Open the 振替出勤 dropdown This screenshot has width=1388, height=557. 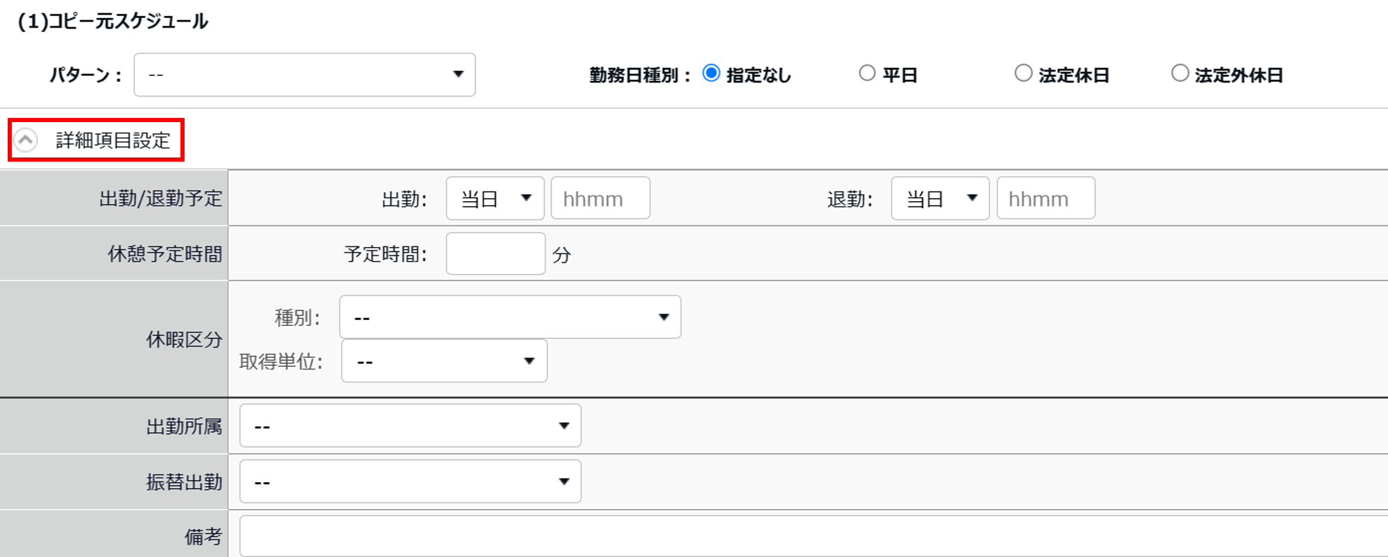click(x=410, y=481)
